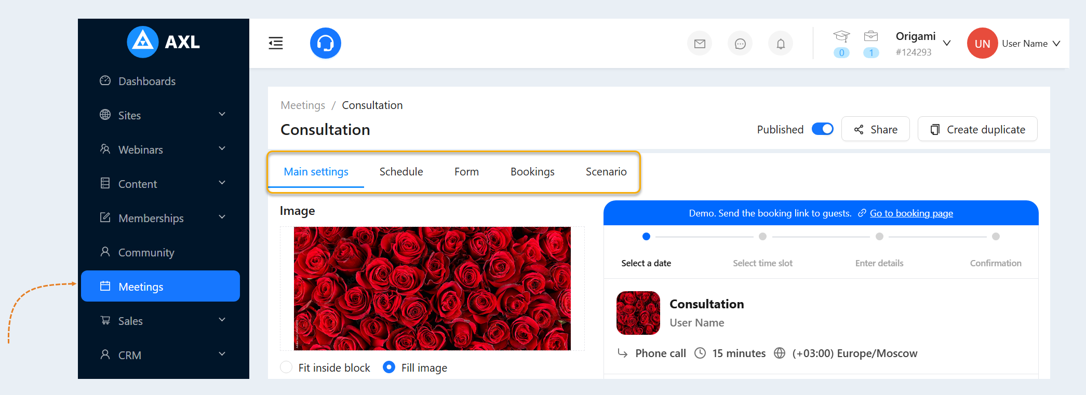The image size is (1086, 395).
Task: Switch to the Main settings tab
Action: 316,172
